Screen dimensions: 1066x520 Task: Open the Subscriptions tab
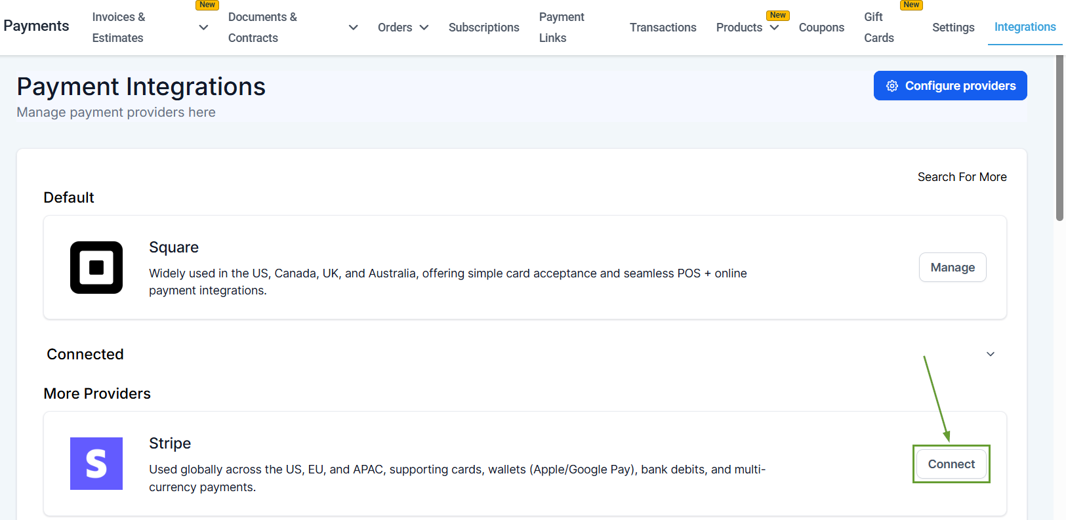click(483, 28)
